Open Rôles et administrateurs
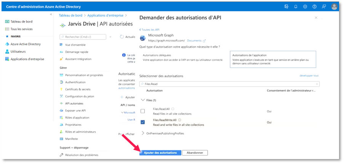 coord(80,132)
